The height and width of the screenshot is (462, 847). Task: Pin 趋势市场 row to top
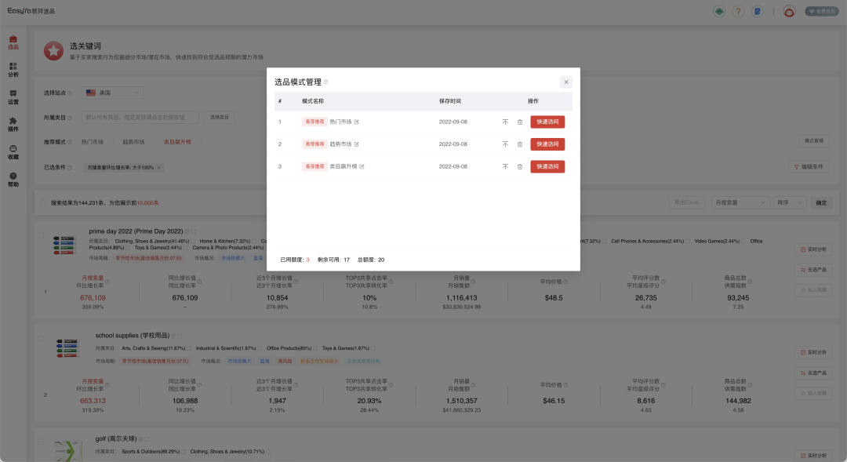(505, 144)
